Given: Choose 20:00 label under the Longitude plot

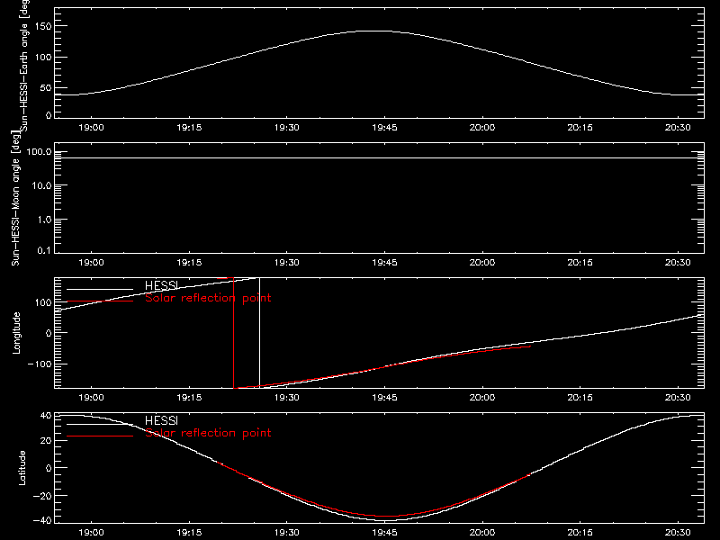Looking at the screenshot, I should pos(482,398).
